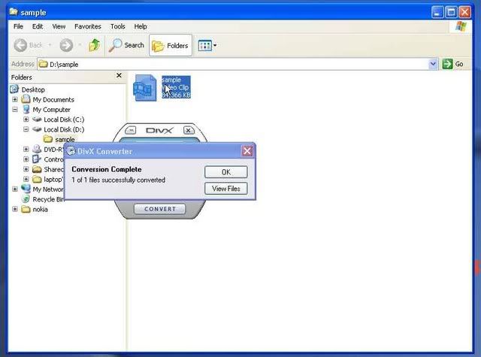Expand the Control Panel node
Image resolution: width=481 pixels, height=357 pixels.
26,159
